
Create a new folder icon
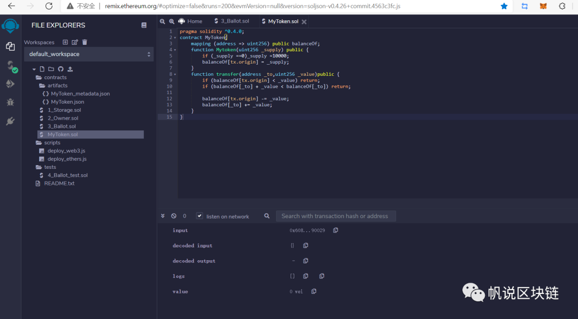[x=51, y=69]
